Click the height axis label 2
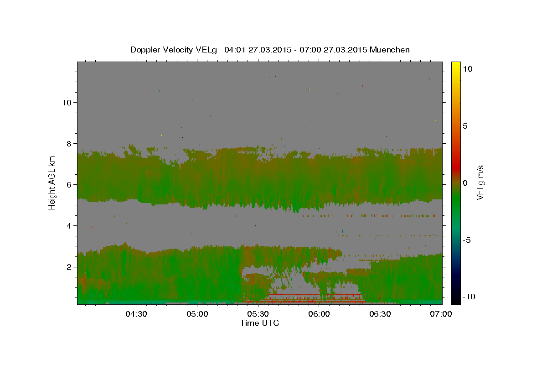Screen dimensions: 547x365 click(70, 266)
